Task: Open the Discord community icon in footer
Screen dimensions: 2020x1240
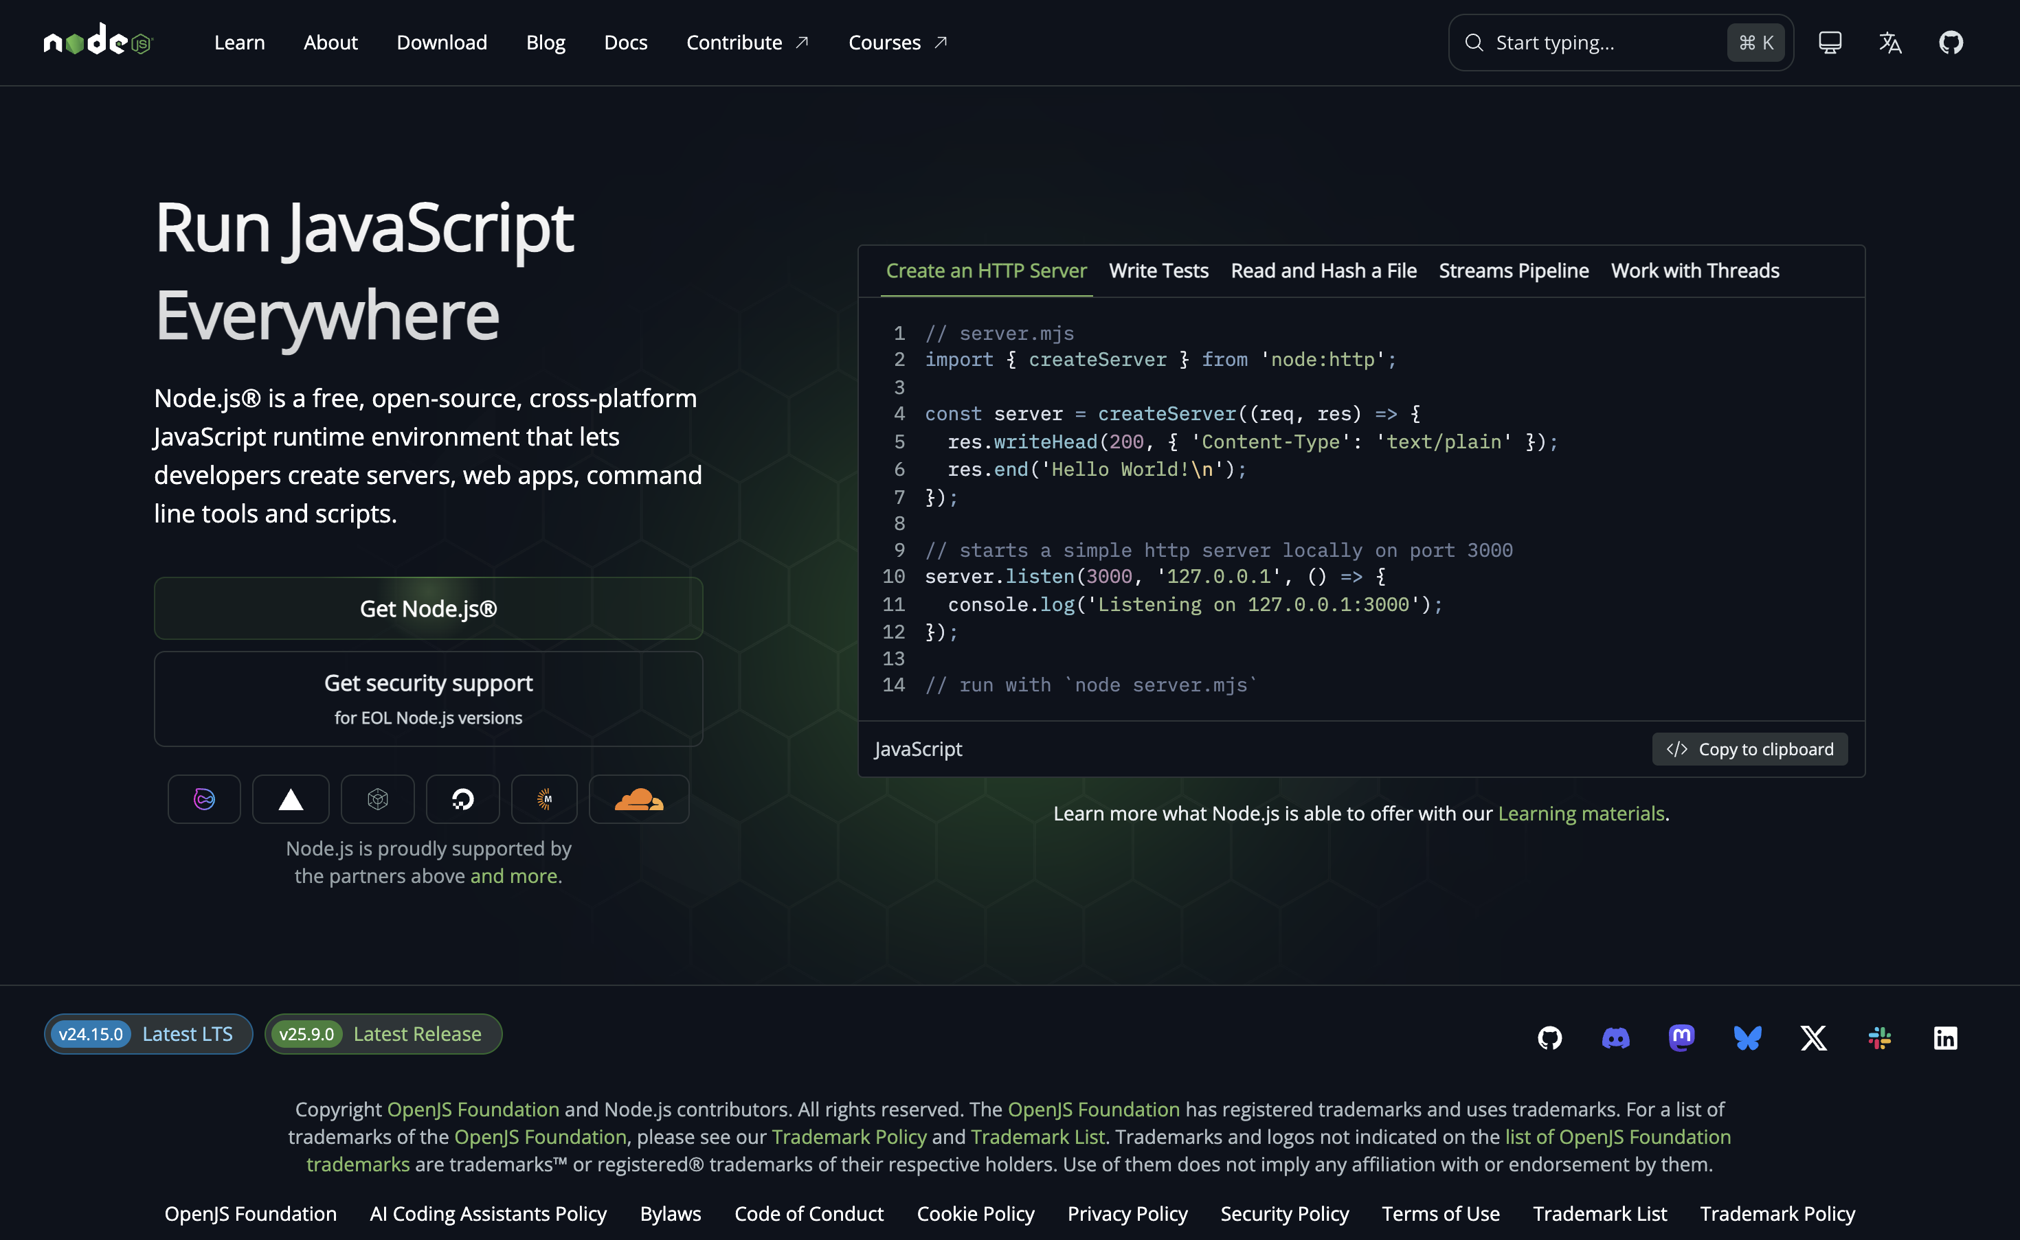Action: tap(1615, 1037)
